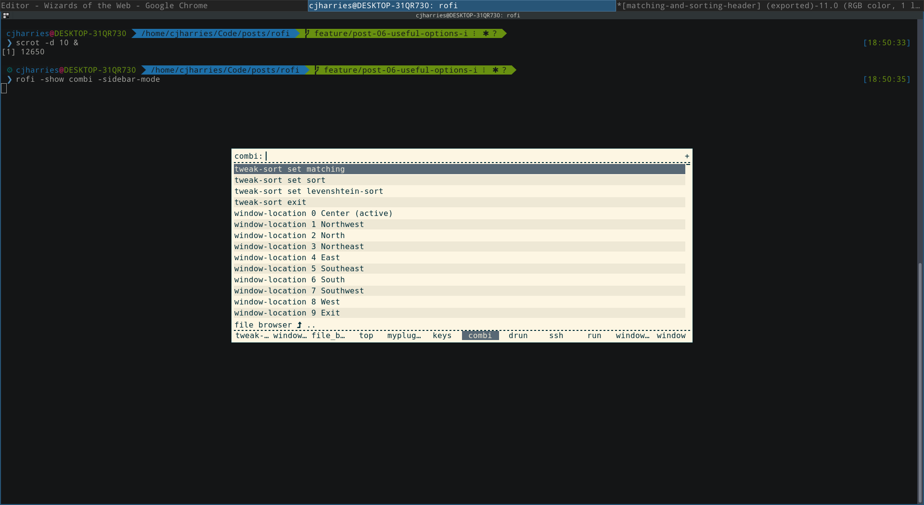The image size is (924, 505).
Task: Click the '[18:50:35]' timestamp
Action: pos(886,79)
